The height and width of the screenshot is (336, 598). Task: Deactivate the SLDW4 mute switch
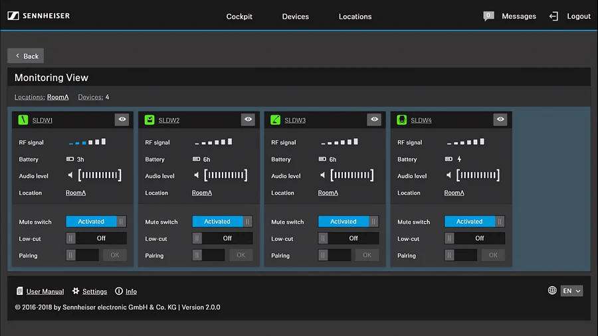pos(475,221)
